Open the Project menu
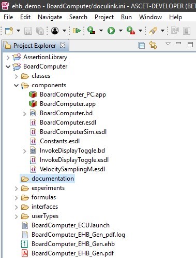The width and height of the screenshot is (196, 258). point(104,17)
